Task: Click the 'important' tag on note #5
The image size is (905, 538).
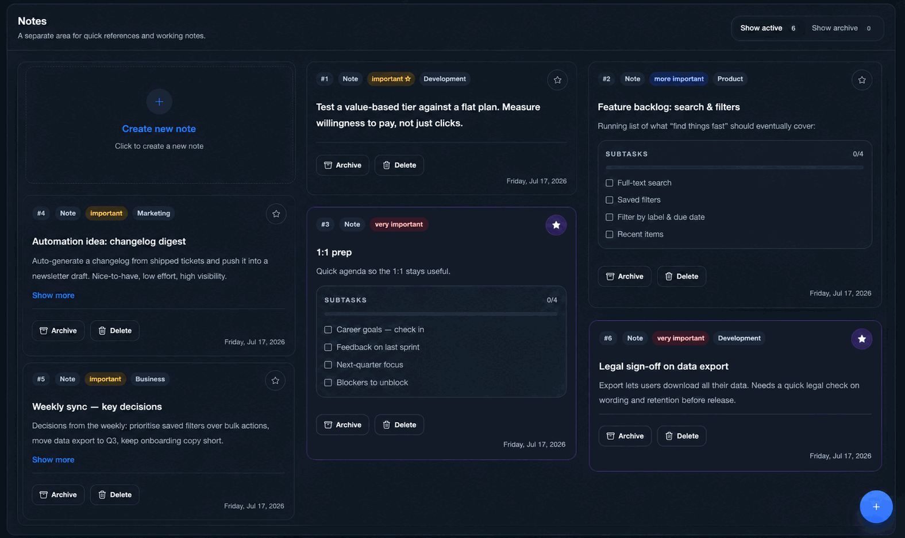Action: (x=105, y=379)
